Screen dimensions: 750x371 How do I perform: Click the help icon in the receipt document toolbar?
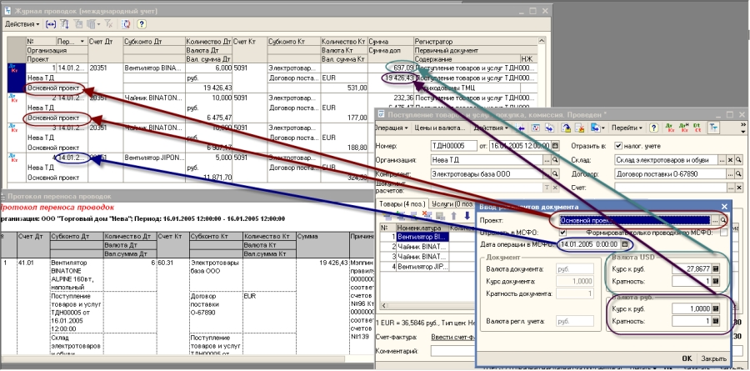653,128
